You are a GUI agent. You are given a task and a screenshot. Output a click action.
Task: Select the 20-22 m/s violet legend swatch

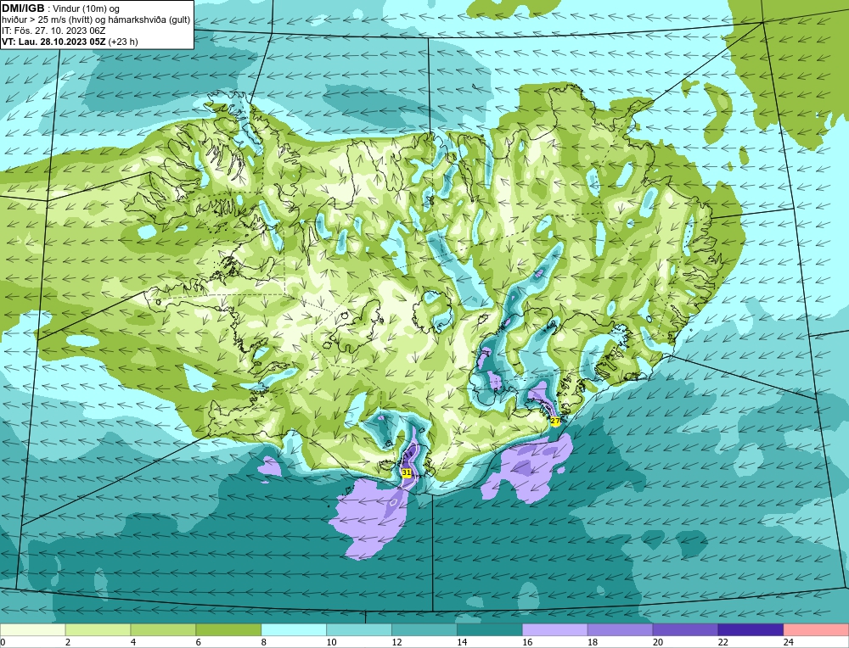point(685,629)
